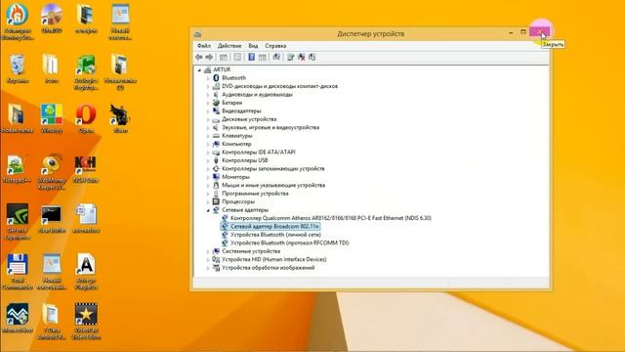Image resolution: width=625 pixels, height=352 pixels.
Task: Open the Действие menu
Action: click(229, 46)
